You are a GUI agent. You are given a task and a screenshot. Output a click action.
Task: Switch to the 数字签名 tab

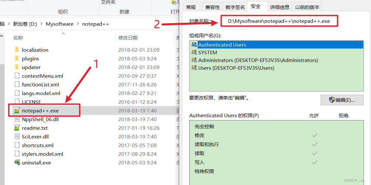[x=235, y=7]
